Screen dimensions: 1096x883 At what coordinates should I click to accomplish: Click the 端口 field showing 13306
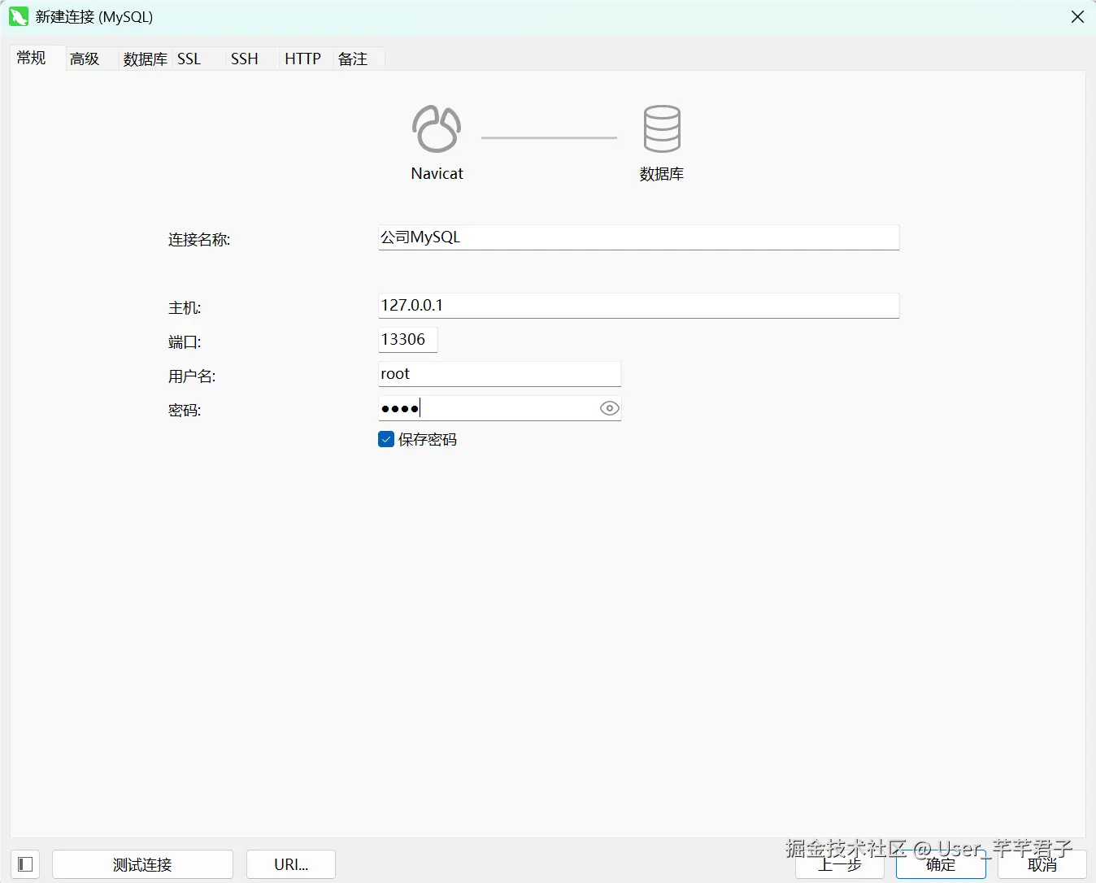[408, 340]
